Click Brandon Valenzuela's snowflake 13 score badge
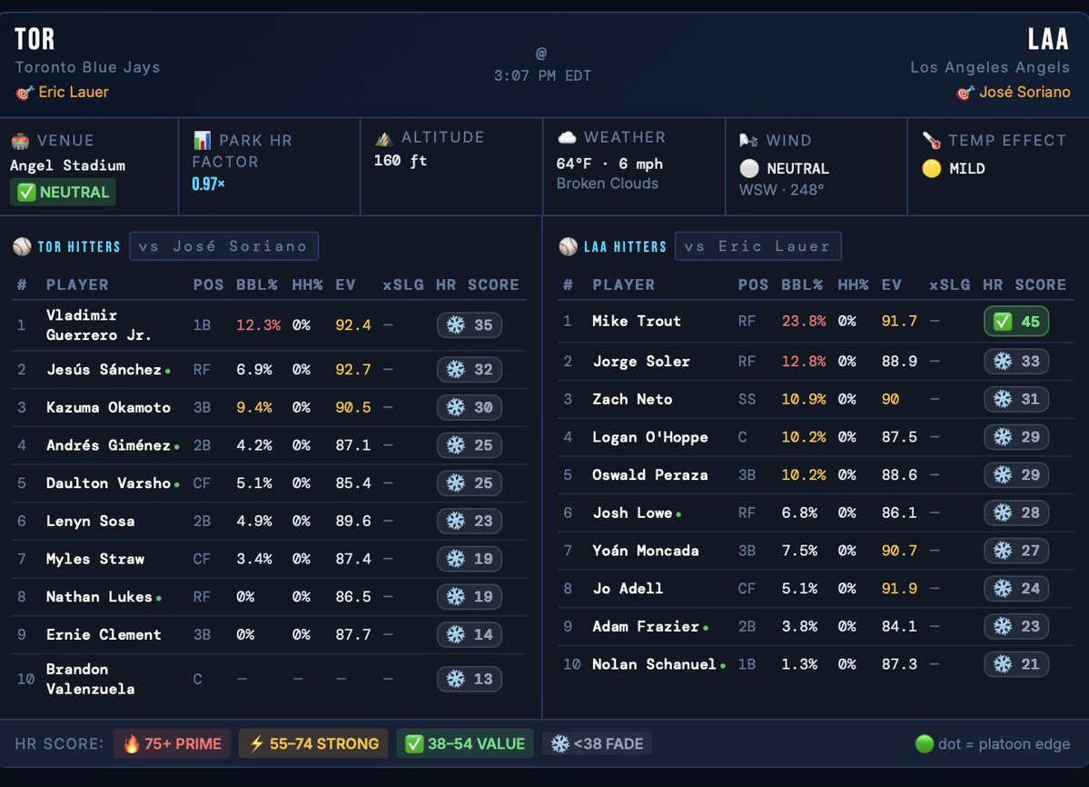 (470, 680)
